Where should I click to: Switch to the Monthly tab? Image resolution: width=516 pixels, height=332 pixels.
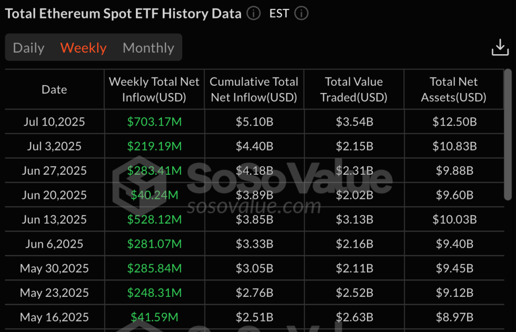[148, 47]
